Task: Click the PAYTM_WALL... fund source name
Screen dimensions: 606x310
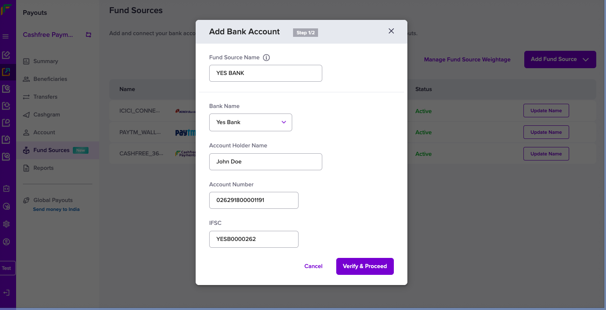Action: click(x=140, y=133)
